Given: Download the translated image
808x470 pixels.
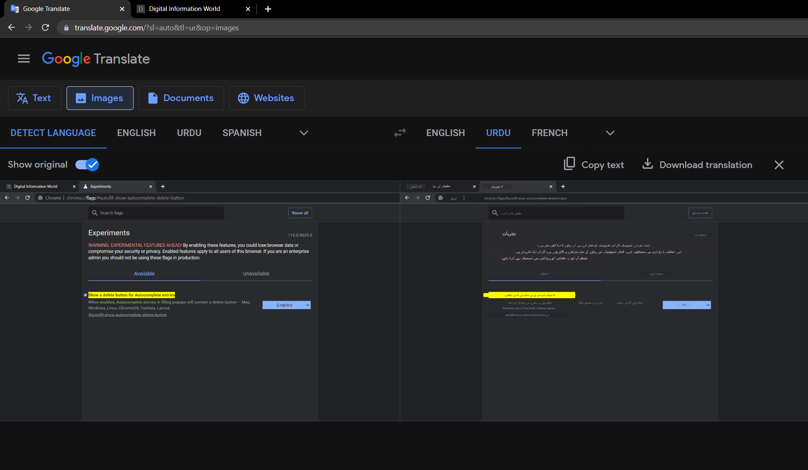Looking at the screenshot, I should tap(697, 165).
